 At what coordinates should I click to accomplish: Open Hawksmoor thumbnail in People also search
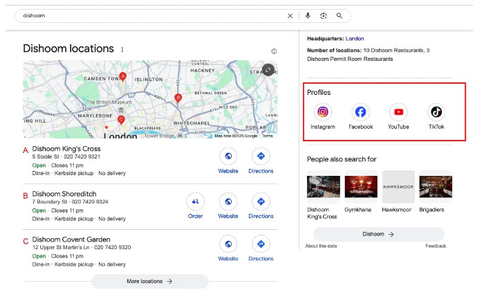click(x=398, y=187)
